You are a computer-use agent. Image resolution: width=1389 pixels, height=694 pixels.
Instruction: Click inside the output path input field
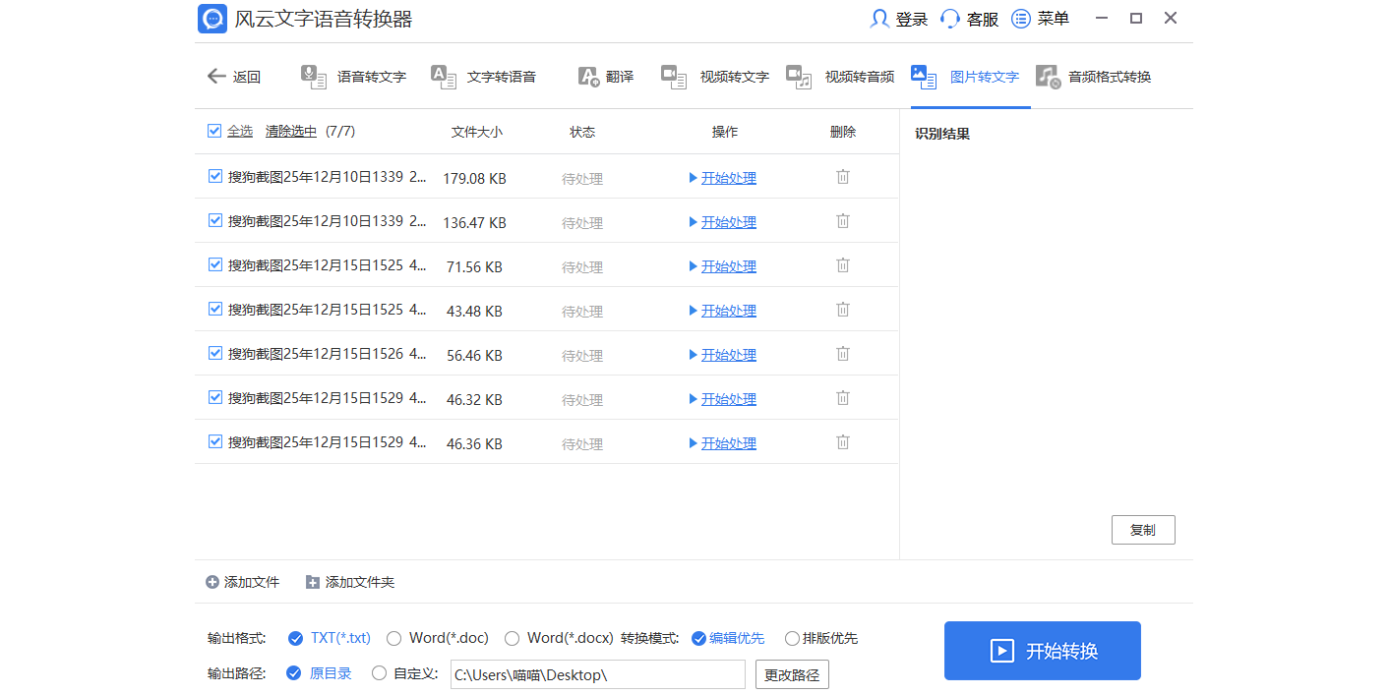(597, 673)
